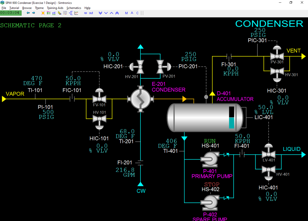The height and width of the screenshot is (221, 308).
Task: Select auto mode 'A' in toolbar
Action: (x=132, y=13)
